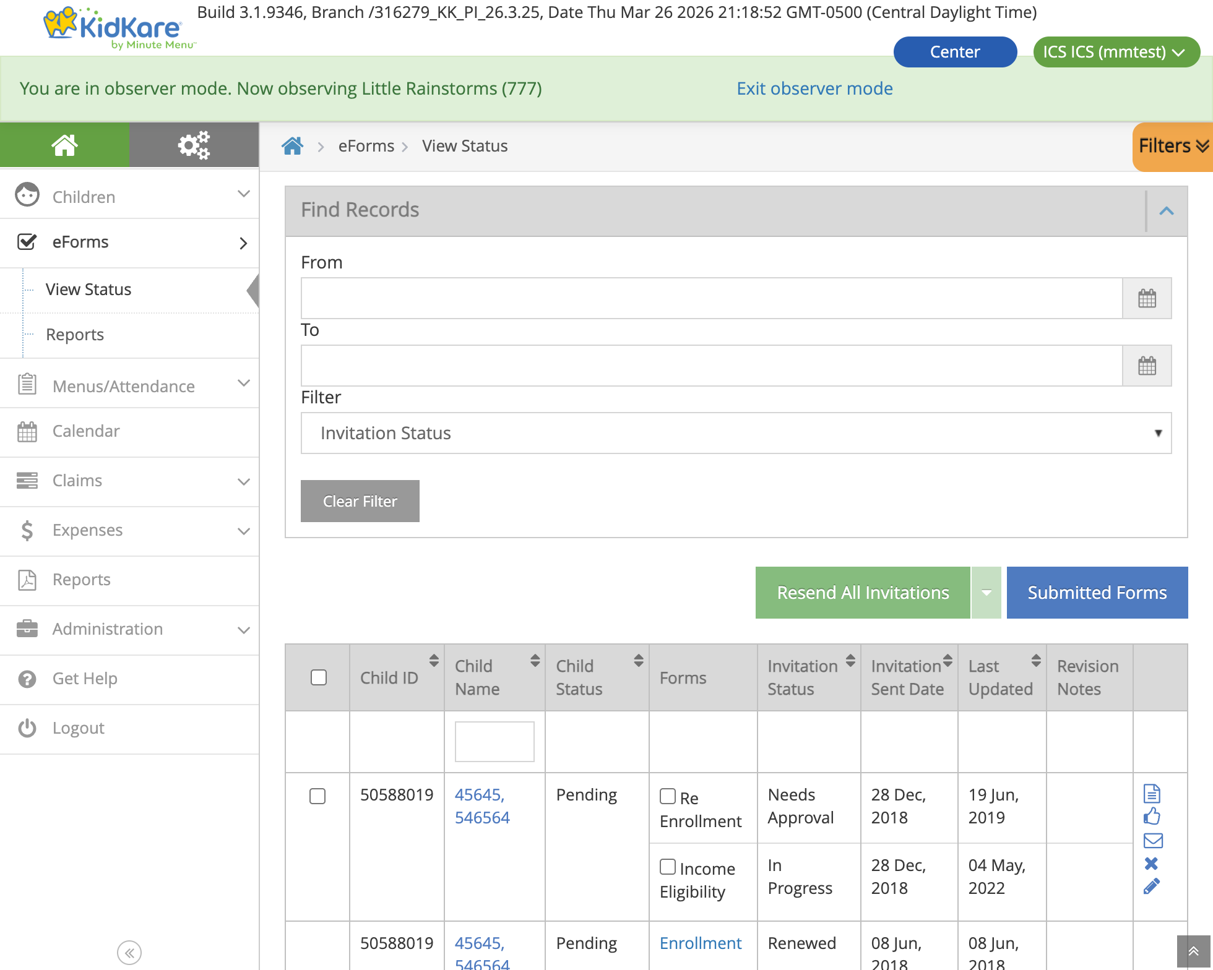Approve the record using the thumbs-up icon
The width and height of the screenshot is (1213, 970).
point(1152,817)
